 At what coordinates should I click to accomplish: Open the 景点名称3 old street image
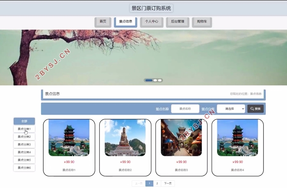click(x=181, y=138)
